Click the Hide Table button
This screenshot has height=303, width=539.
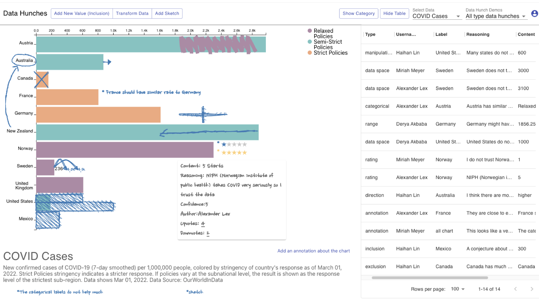[394, 13]
